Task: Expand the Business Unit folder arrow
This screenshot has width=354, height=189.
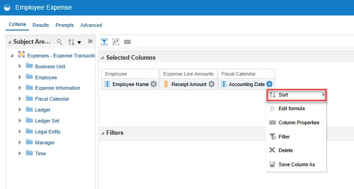Action: (20, 66)
